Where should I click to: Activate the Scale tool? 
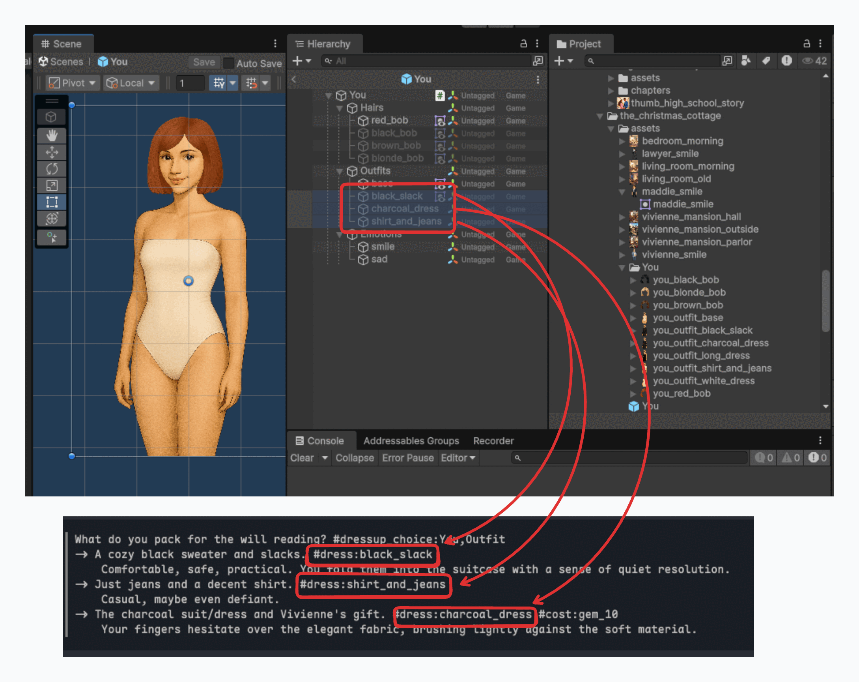coord(52,185)
